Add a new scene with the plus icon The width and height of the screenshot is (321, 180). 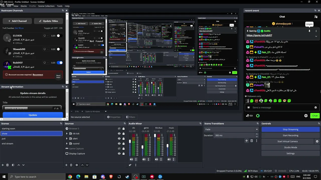pyautogui.click(x=3, y=165)
